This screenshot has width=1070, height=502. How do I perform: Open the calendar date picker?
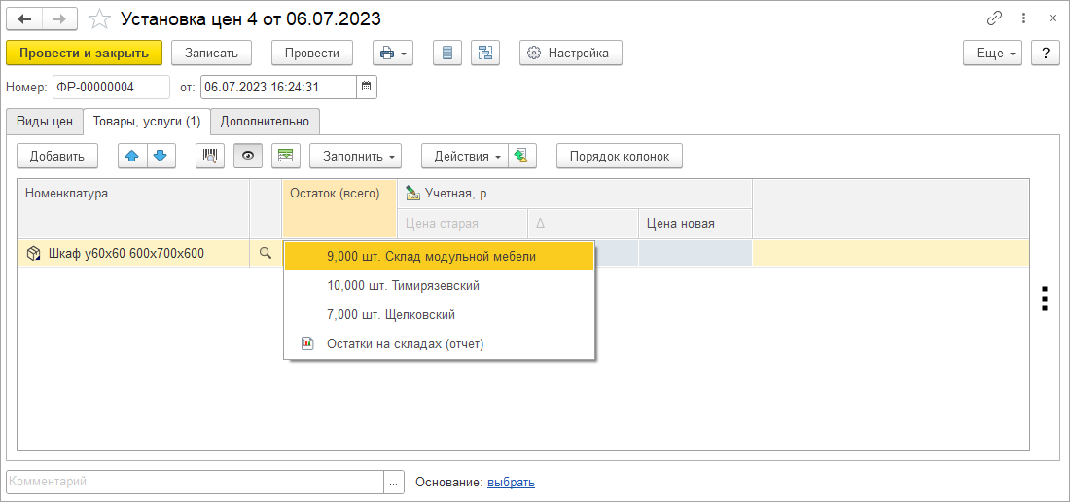[367, 87]
